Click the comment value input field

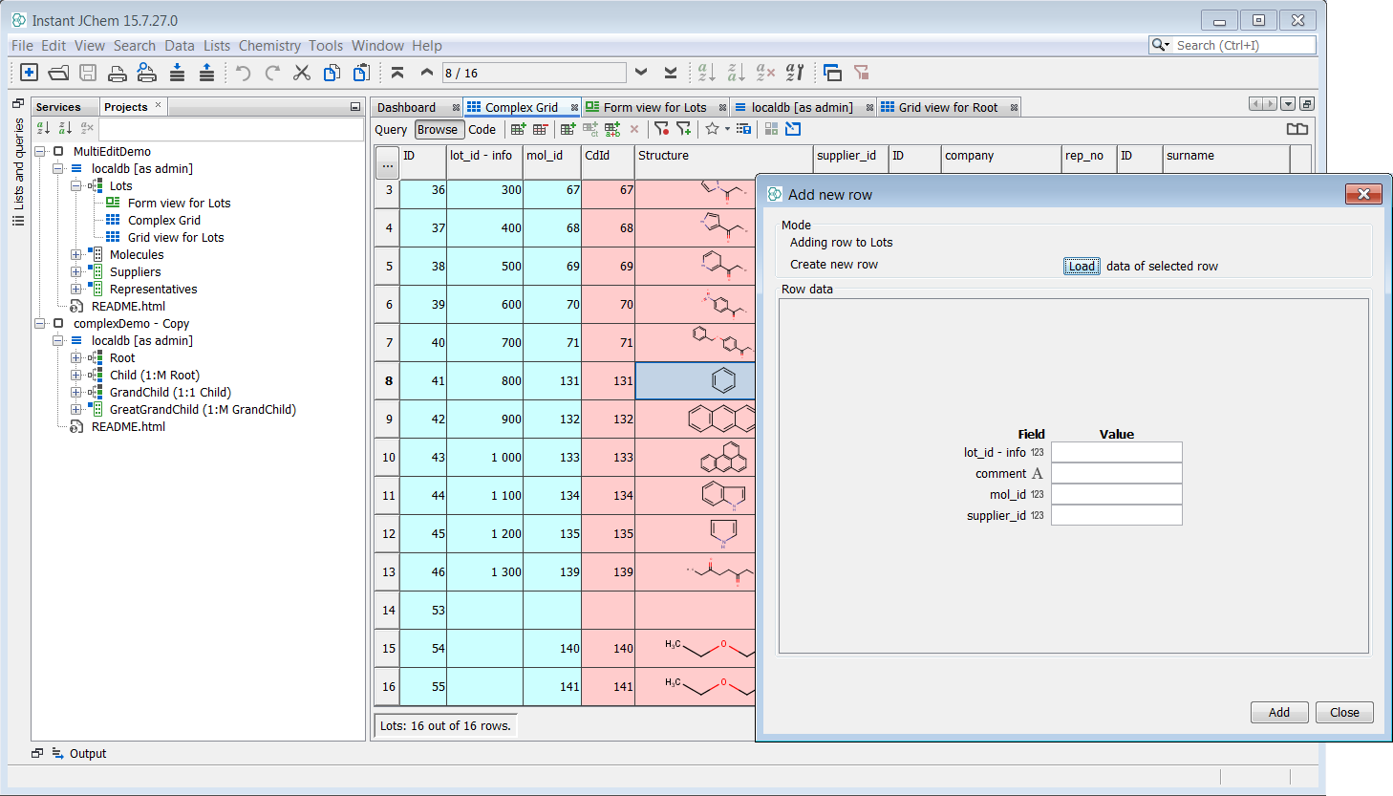[1116, 474]
